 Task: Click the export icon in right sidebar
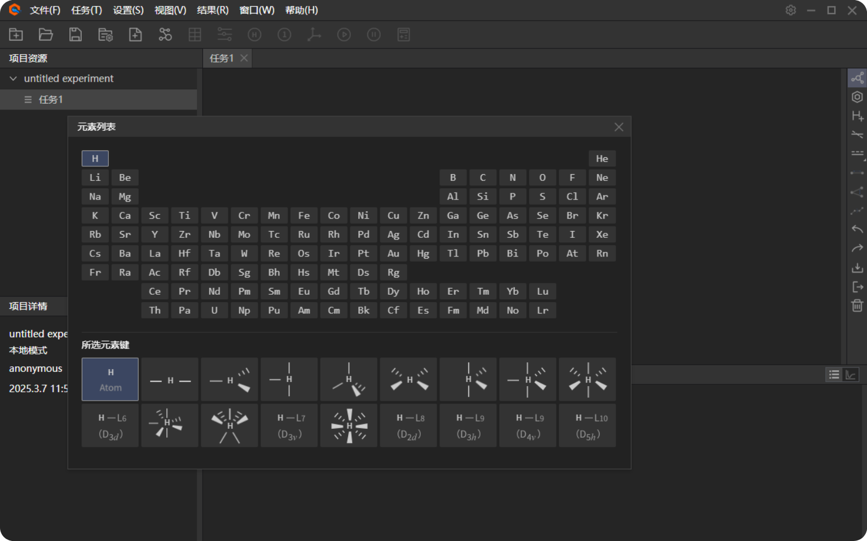(x=857, y=287)
